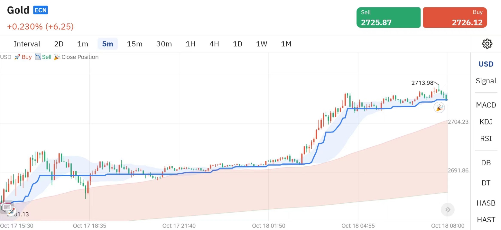
Task: Select the USD currency option in sidebar
Action: (486, 64)
